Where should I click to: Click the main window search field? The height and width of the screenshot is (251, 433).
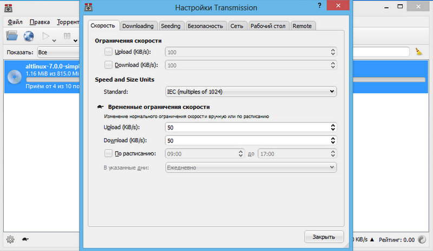(381, 52)
